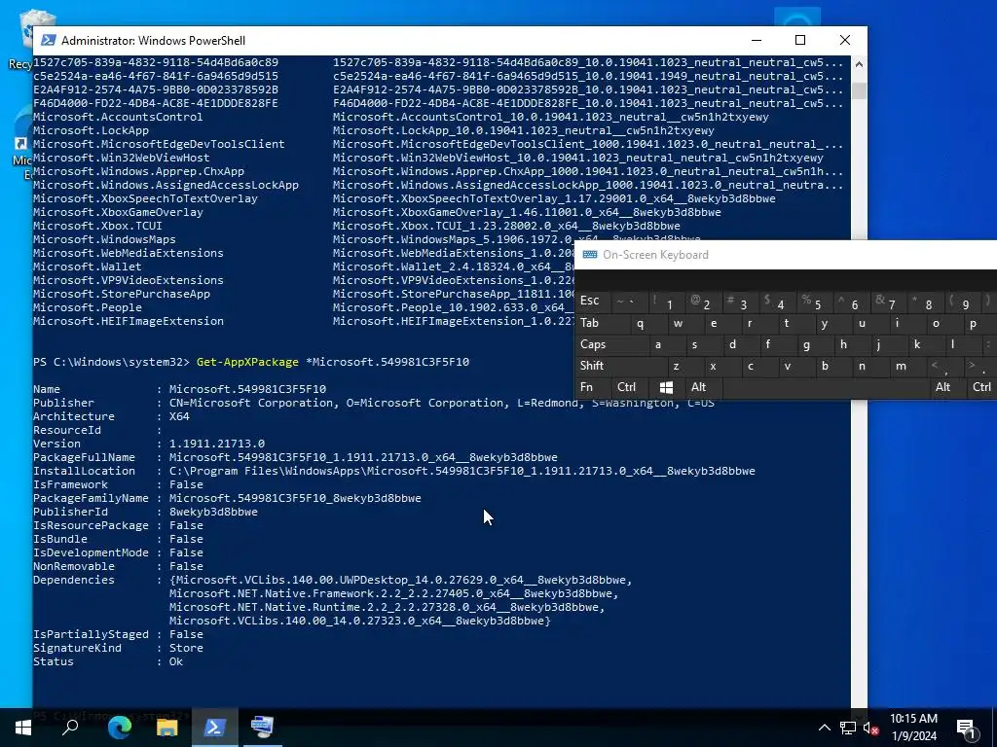Click the PowerShell scrollbar thumb
This screenshot has width=997, height=747.
(x=859, y=90)
